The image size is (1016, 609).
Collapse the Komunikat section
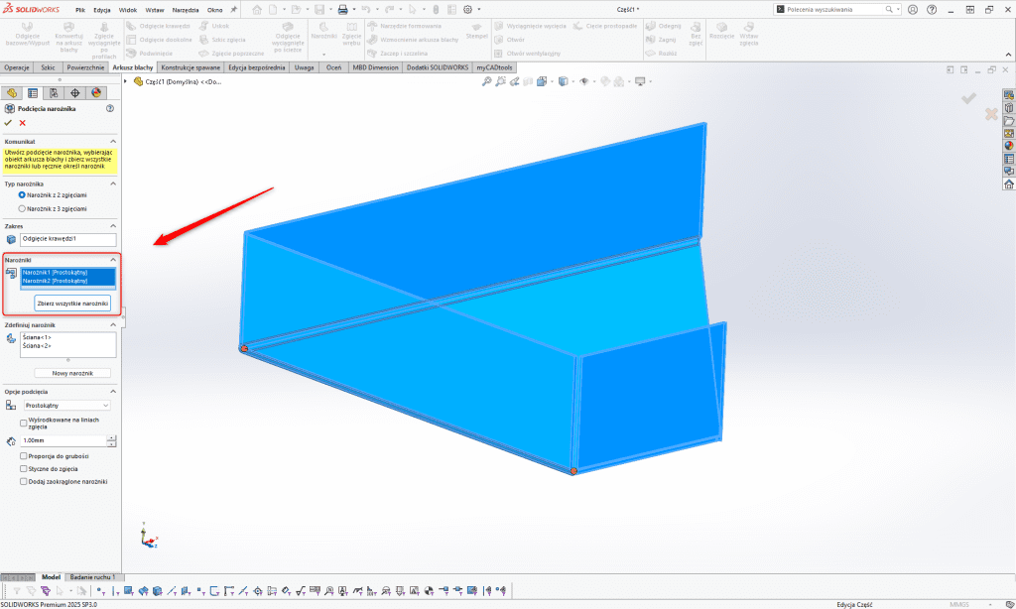click(x=113, y=141)
